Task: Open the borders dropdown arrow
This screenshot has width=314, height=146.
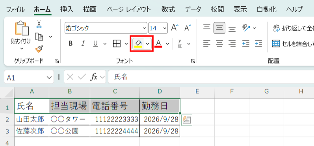Action: tap(126, 44)
